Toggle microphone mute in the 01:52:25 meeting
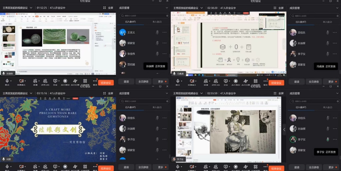This screenshot has width=341, height=171. click(7, 81)
